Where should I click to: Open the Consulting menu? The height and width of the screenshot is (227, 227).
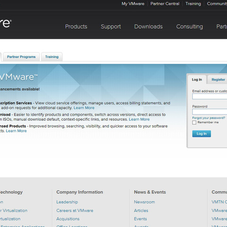point(190,26)
